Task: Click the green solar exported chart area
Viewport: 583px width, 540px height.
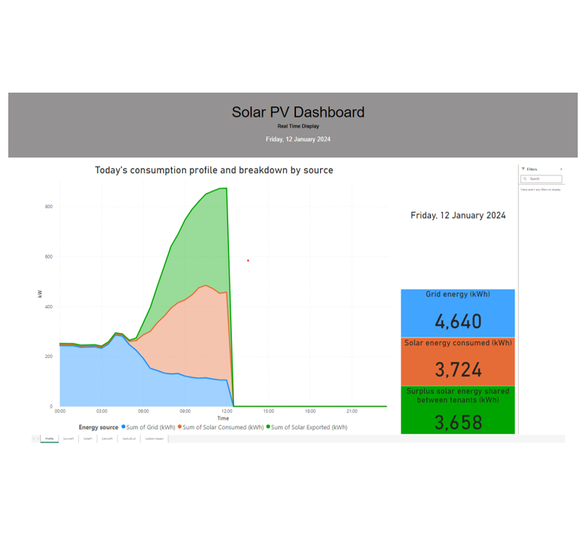Action: pos(203,241)
